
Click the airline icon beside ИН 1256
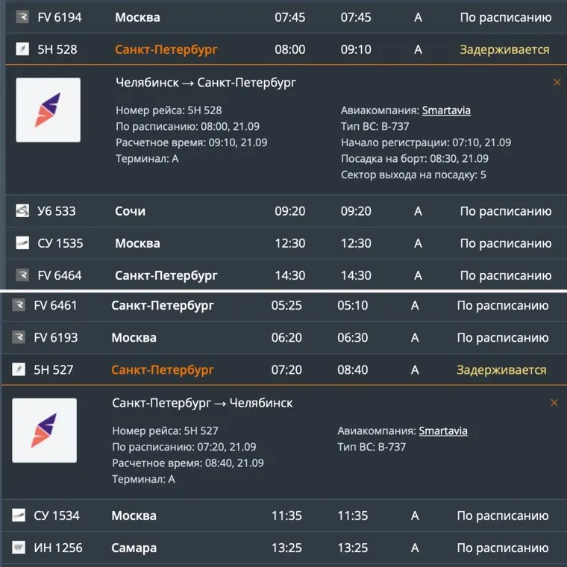[19, 548]
